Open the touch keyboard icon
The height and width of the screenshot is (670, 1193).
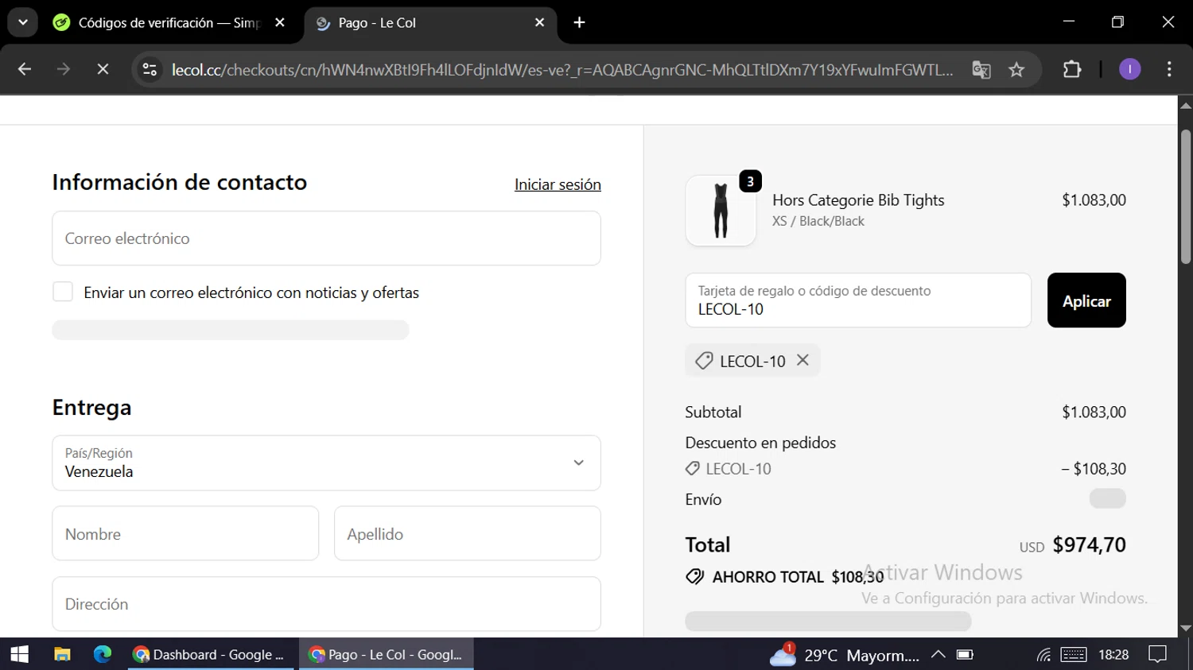(x=1073, y=654)
